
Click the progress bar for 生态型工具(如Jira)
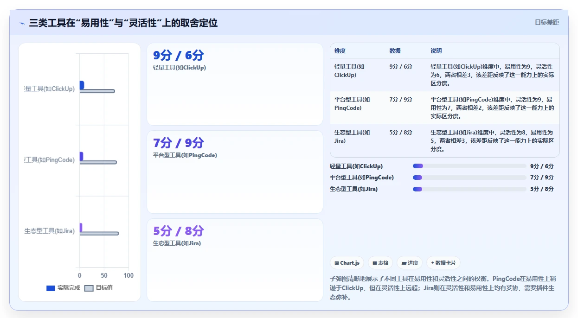469,189
